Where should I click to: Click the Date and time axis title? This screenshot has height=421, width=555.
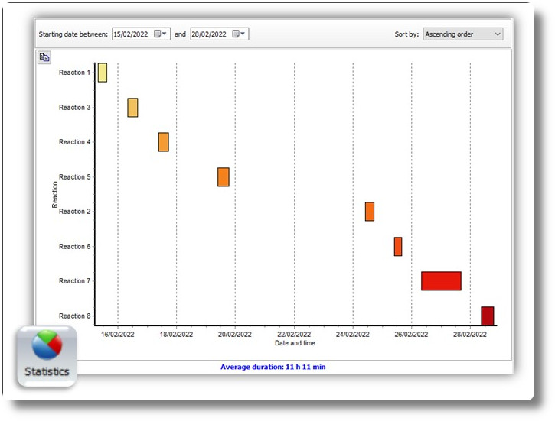click(x=295, y=343)
